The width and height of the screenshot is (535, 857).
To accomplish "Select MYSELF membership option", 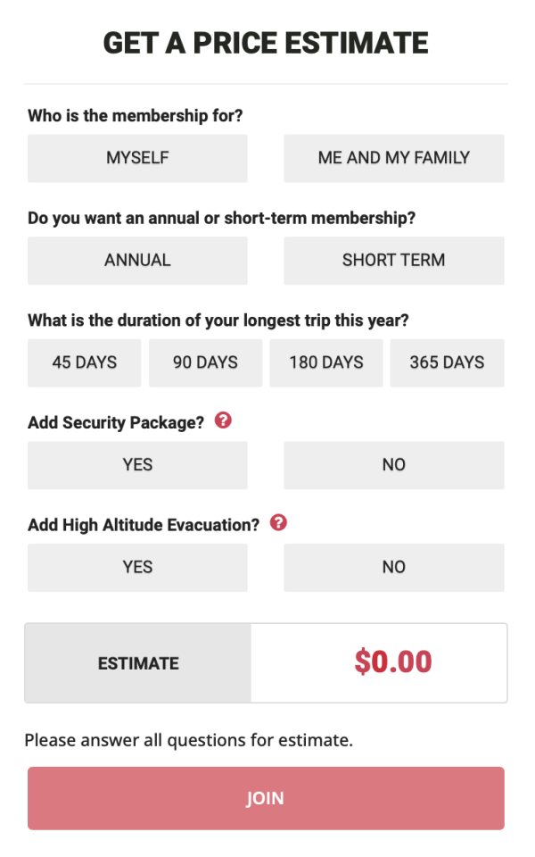I will coord(137,158).
